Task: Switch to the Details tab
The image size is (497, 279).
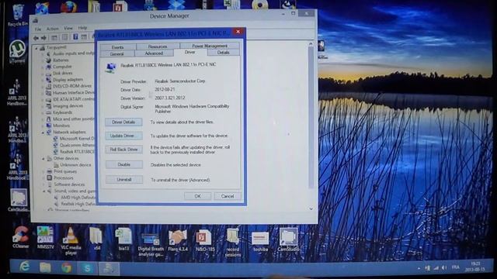Action: (223, 53)
